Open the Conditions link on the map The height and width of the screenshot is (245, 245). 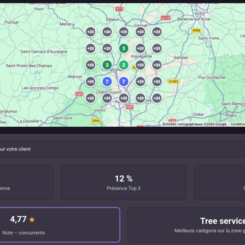click(x=238, y=124)
